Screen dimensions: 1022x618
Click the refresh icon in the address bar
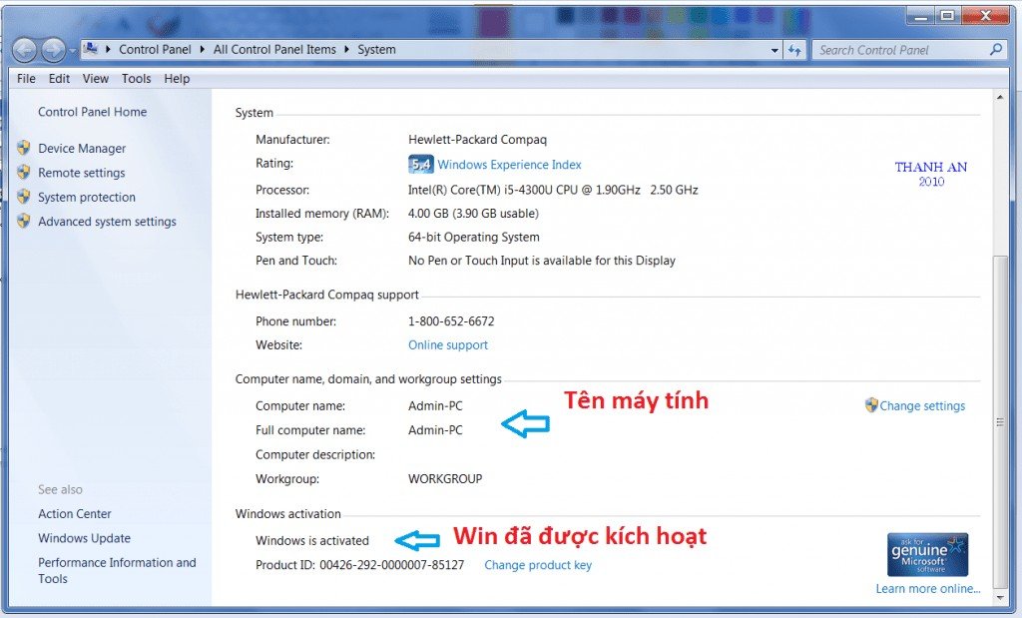[795, 49]
